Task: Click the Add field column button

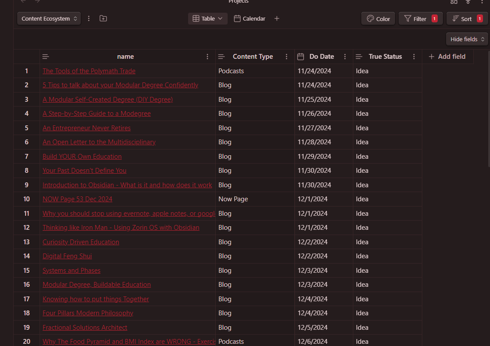Action: click(447, 57)
